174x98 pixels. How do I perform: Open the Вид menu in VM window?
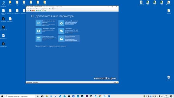coord(50,9)
